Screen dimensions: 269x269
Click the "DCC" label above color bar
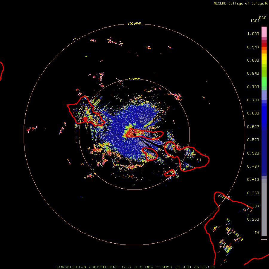(x=262, y=18)
